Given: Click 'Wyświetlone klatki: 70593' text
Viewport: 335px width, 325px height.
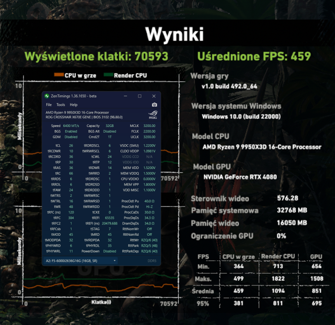Looking at the screenshot, I should coord(96,56).
